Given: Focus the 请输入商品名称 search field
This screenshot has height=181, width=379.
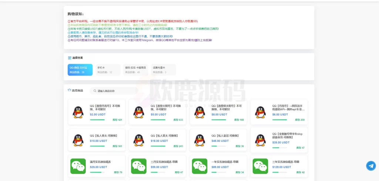Looking at the screenshot, I should pyautogui.click(x=114, y=91).
